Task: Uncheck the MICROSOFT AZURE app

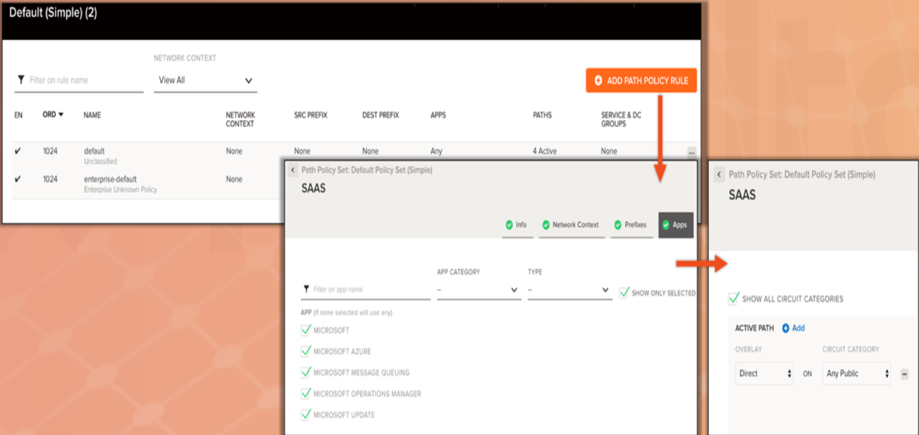Action: 306,351
